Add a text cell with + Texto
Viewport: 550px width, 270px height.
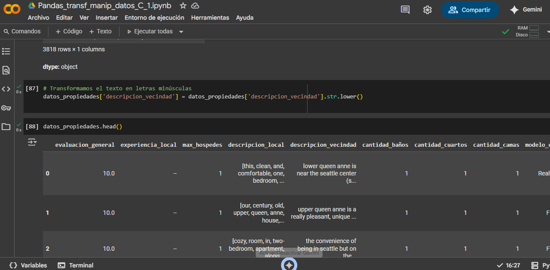[x=100, y=31]
